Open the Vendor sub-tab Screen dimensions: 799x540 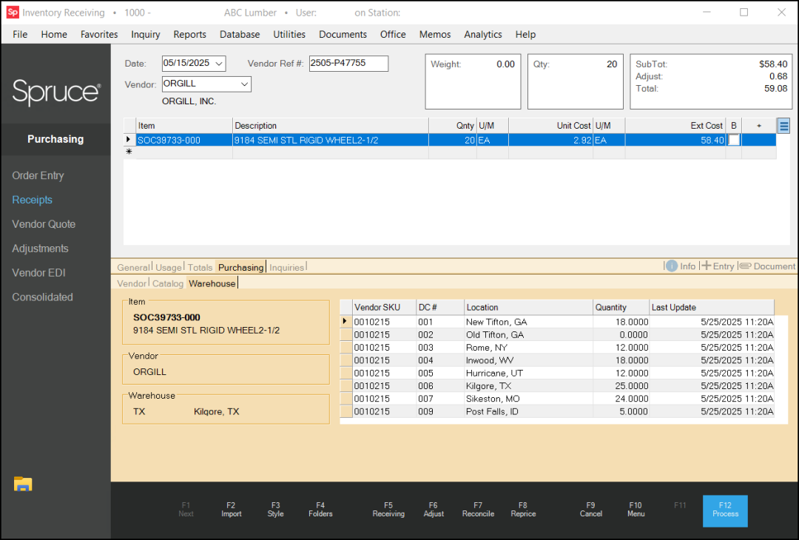(132, 283)
